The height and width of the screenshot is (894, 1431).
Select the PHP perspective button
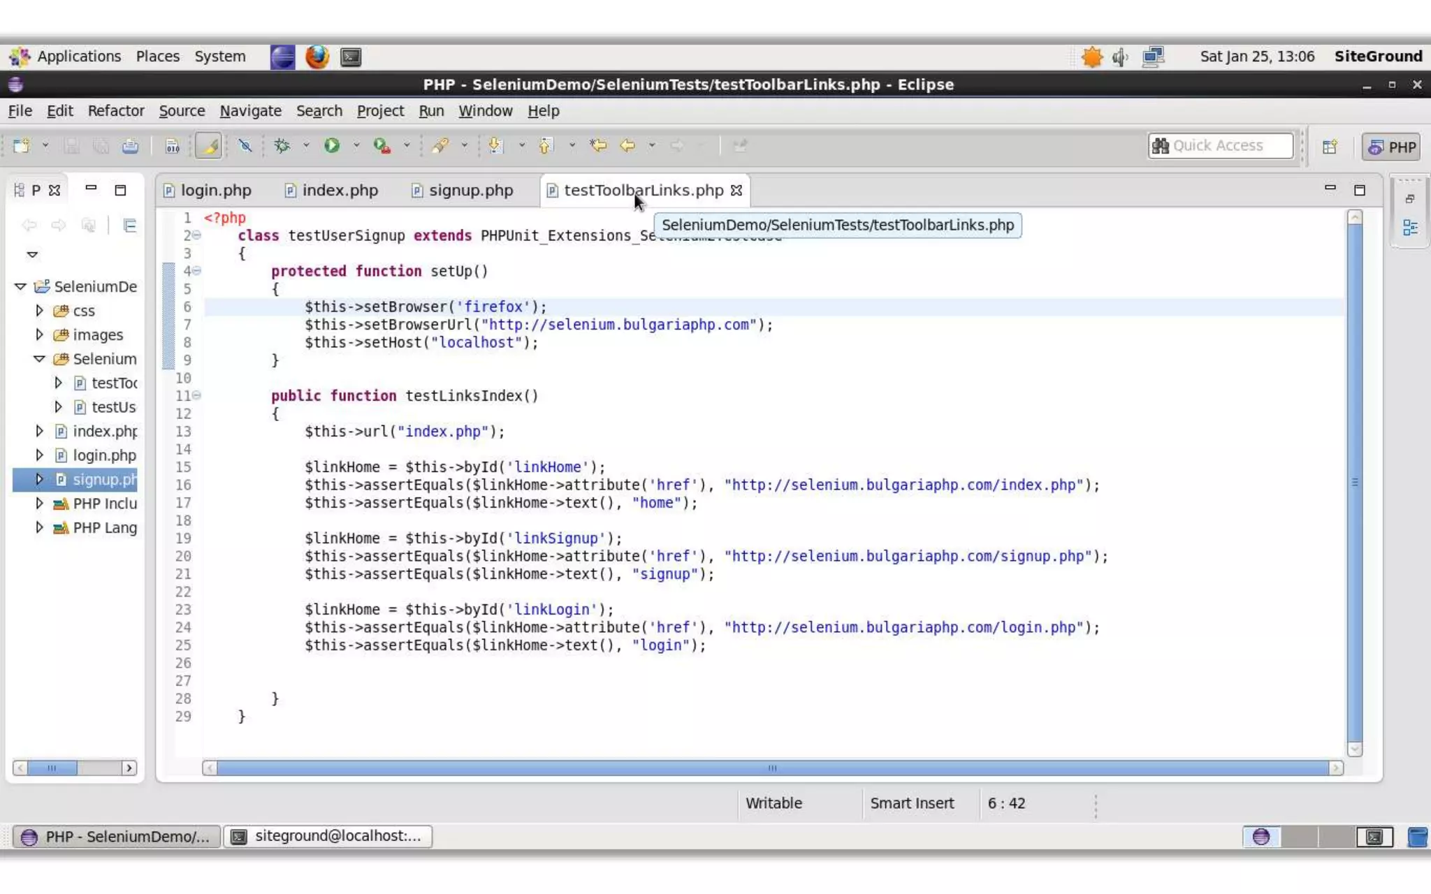(1393, 147)
